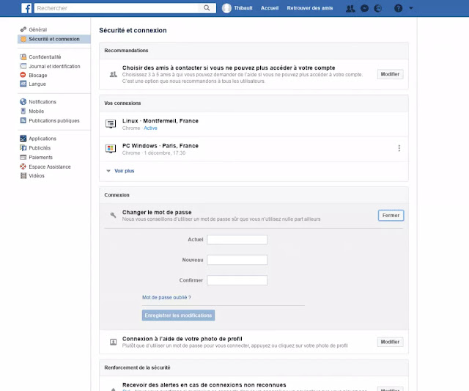Click profile photo login icon
The image size is (469, 391).
(x=113, y=342)
